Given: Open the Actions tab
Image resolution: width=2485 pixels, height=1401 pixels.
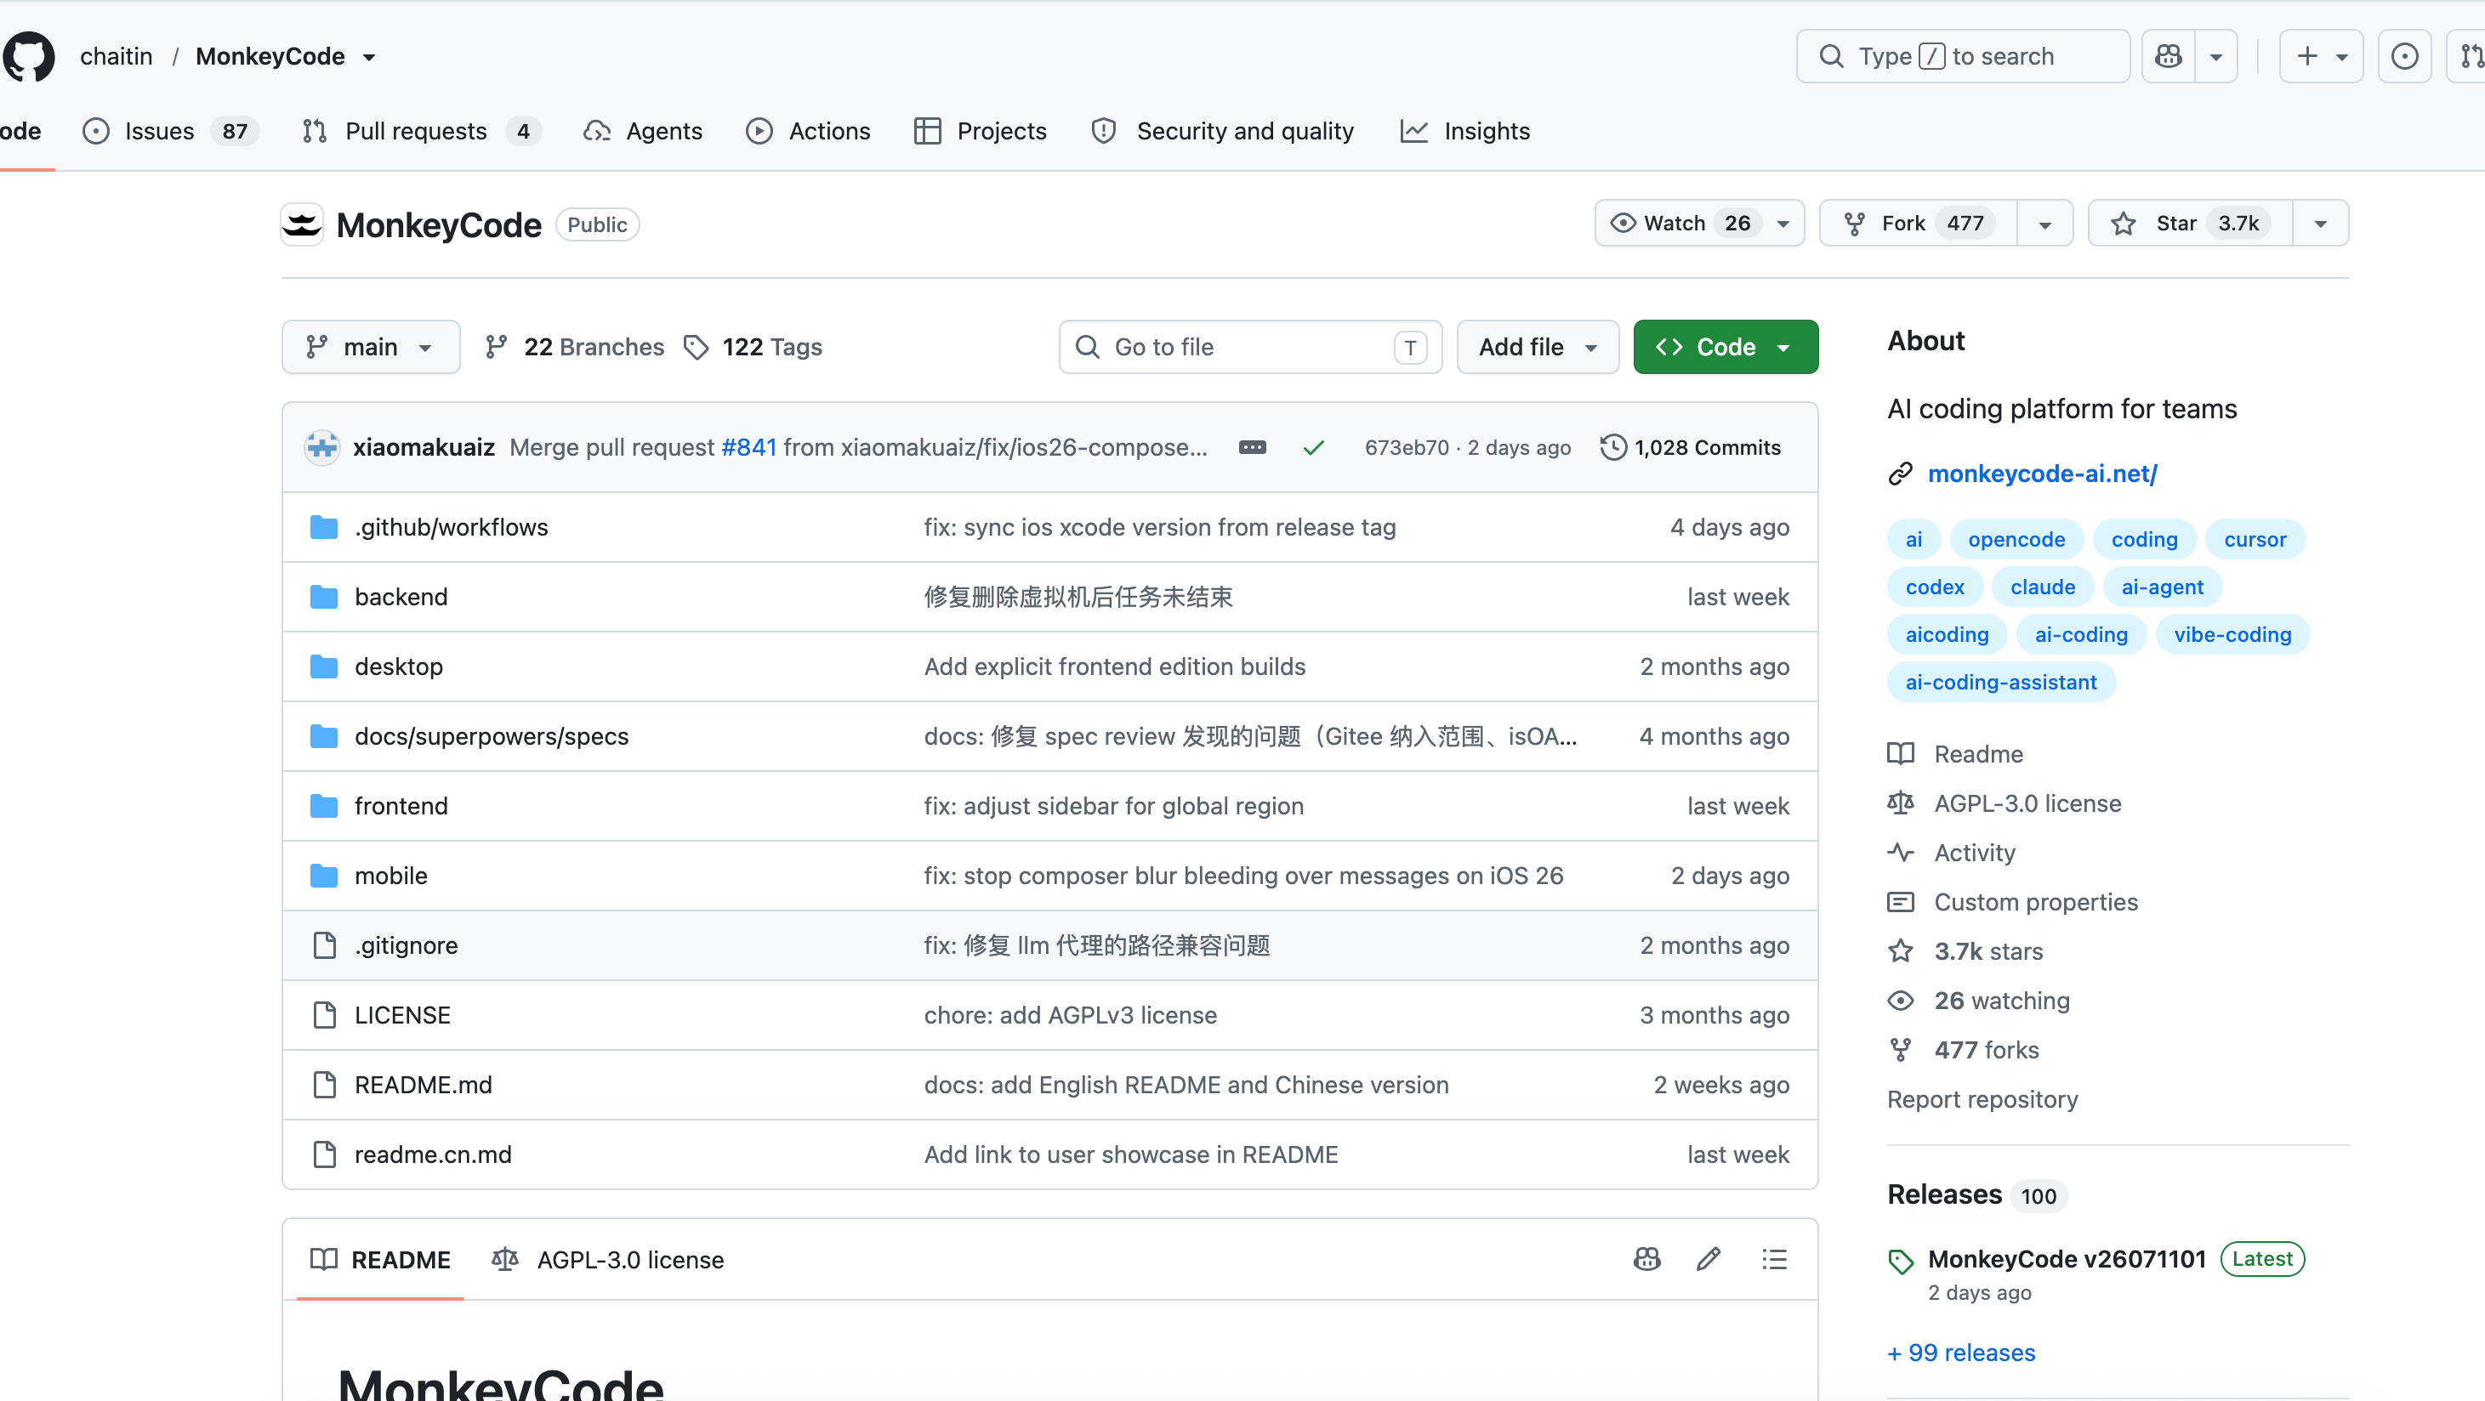Looking at the screenshot, I should coord(809,131).
